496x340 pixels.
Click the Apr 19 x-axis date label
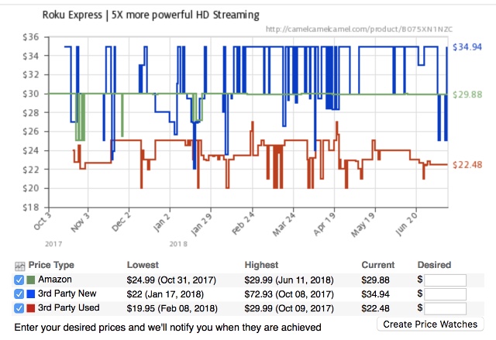tap(325, 224)
